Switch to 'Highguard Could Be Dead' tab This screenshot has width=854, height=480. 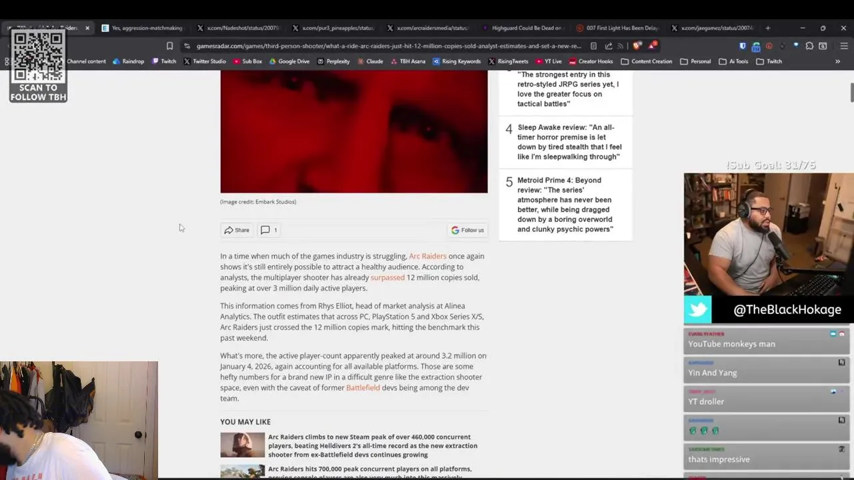(522, 28)
